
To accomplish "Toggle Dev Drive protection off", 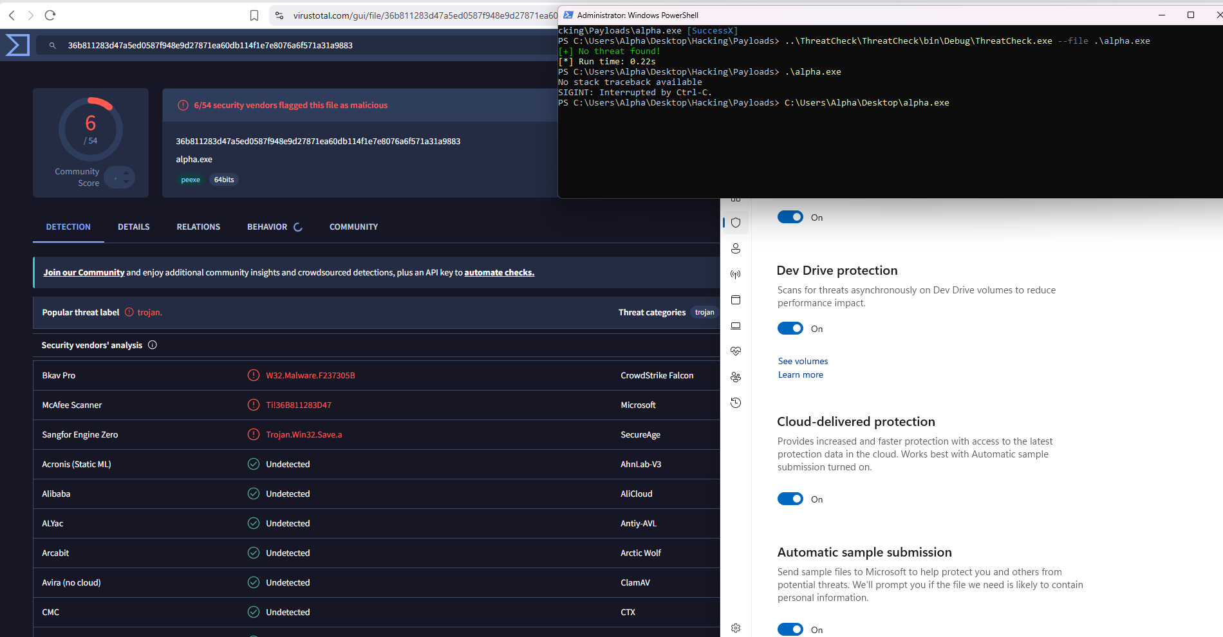I will [790, 329].
